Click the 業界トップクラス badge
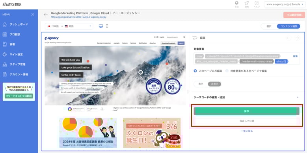 pos(154,87)
